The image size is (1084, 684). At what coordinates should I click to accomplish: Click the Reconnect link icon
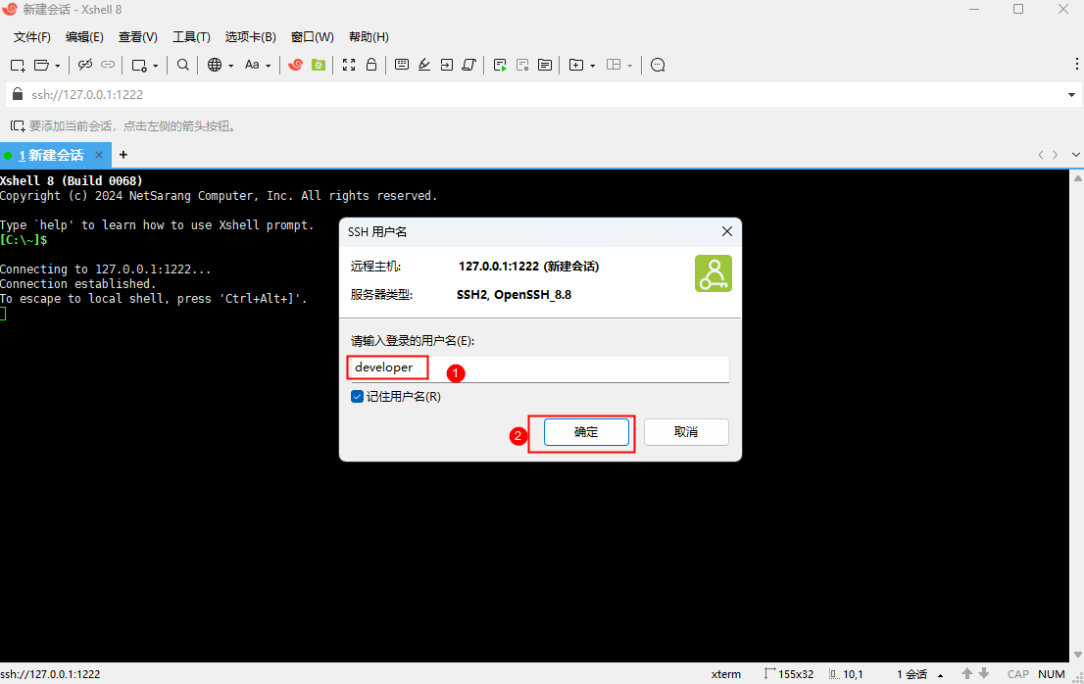(108, 65)
